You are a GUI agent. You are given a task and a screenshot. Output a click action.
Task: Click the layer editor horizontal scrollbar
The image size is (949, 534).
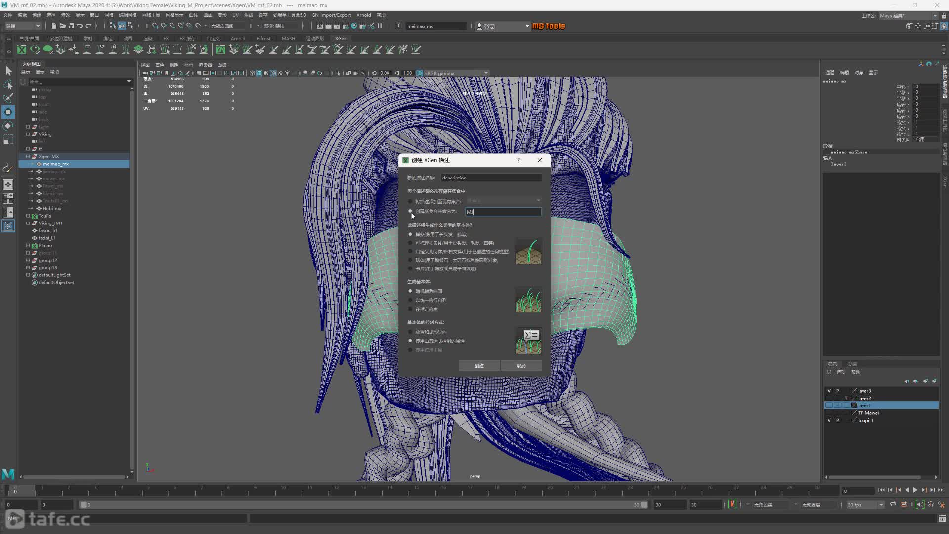pyautogui.click(x=875, y=477)
